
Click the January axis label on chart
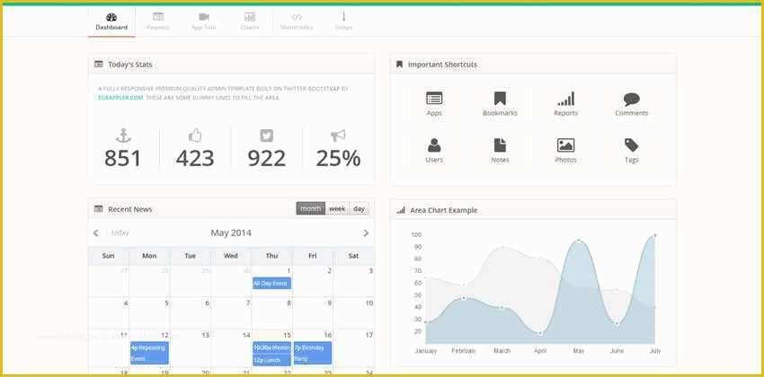[x=425, y=351]
